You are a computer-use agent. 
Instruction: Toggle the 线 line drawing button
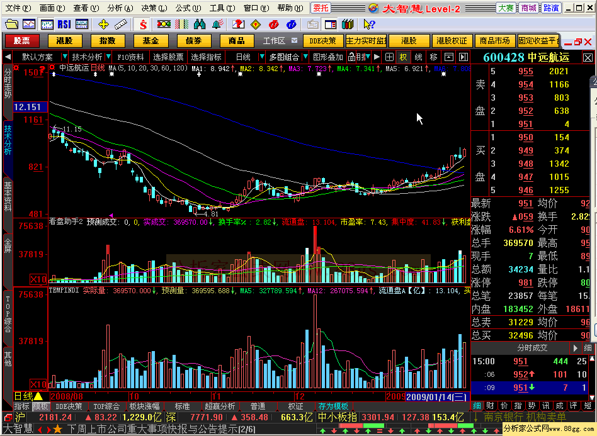[418, 57]
